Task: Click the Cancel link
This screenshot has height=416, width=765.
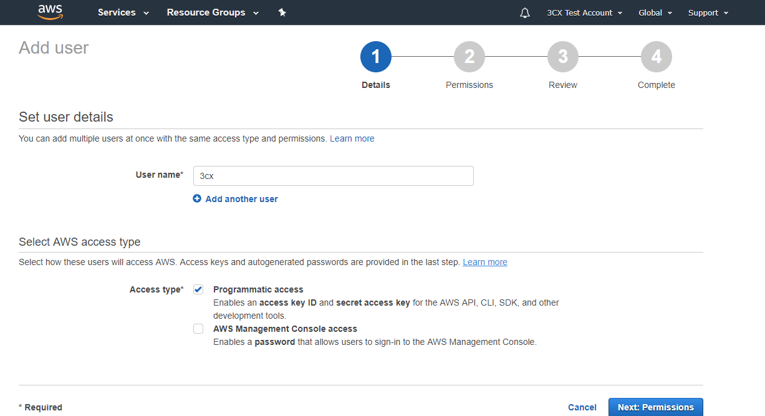Action: 582,407
